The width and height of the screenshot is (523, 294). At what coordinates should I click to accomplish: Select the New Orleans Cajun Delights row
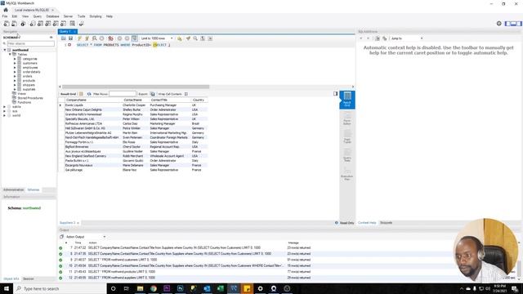pyautogui.click(x=133, y=109)
